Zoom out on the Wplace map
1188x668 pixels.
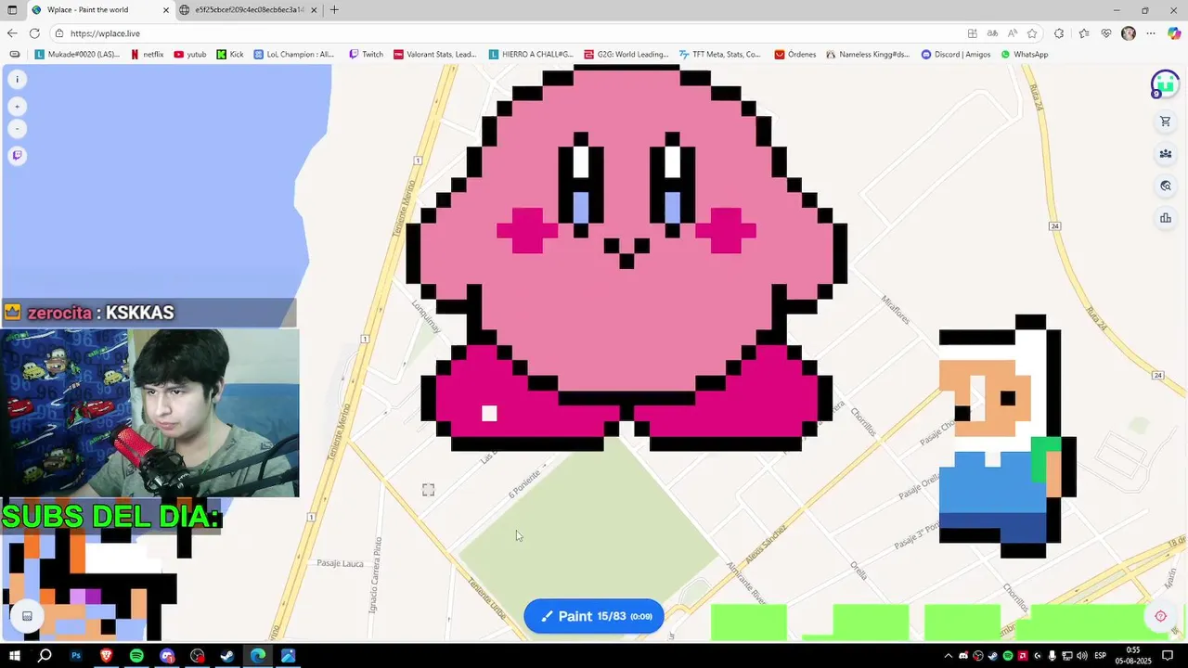[x=17, y=129]
